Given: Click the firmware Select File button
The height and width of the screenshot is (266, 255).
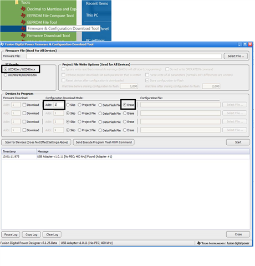Looking at the screenshot, I should (x=236, y=56).
